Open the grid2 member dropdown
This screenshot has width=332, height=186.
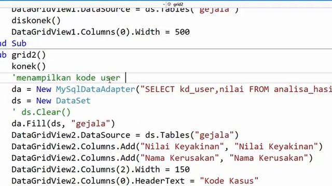point(249,4)
